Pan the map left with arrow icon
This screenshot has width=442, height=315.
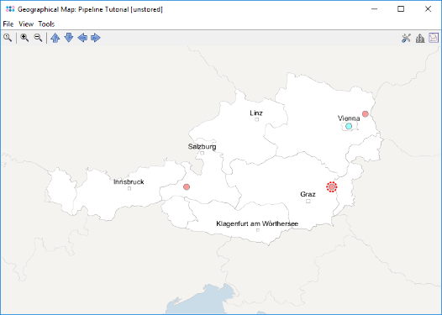tap(82, 38)
